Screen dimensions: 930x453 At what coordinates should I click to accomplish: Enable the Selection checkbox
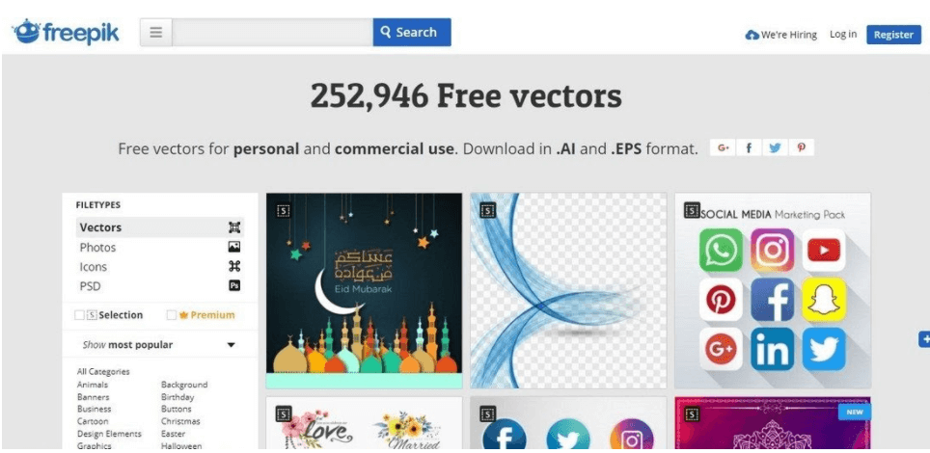click(x=79, y=315)
